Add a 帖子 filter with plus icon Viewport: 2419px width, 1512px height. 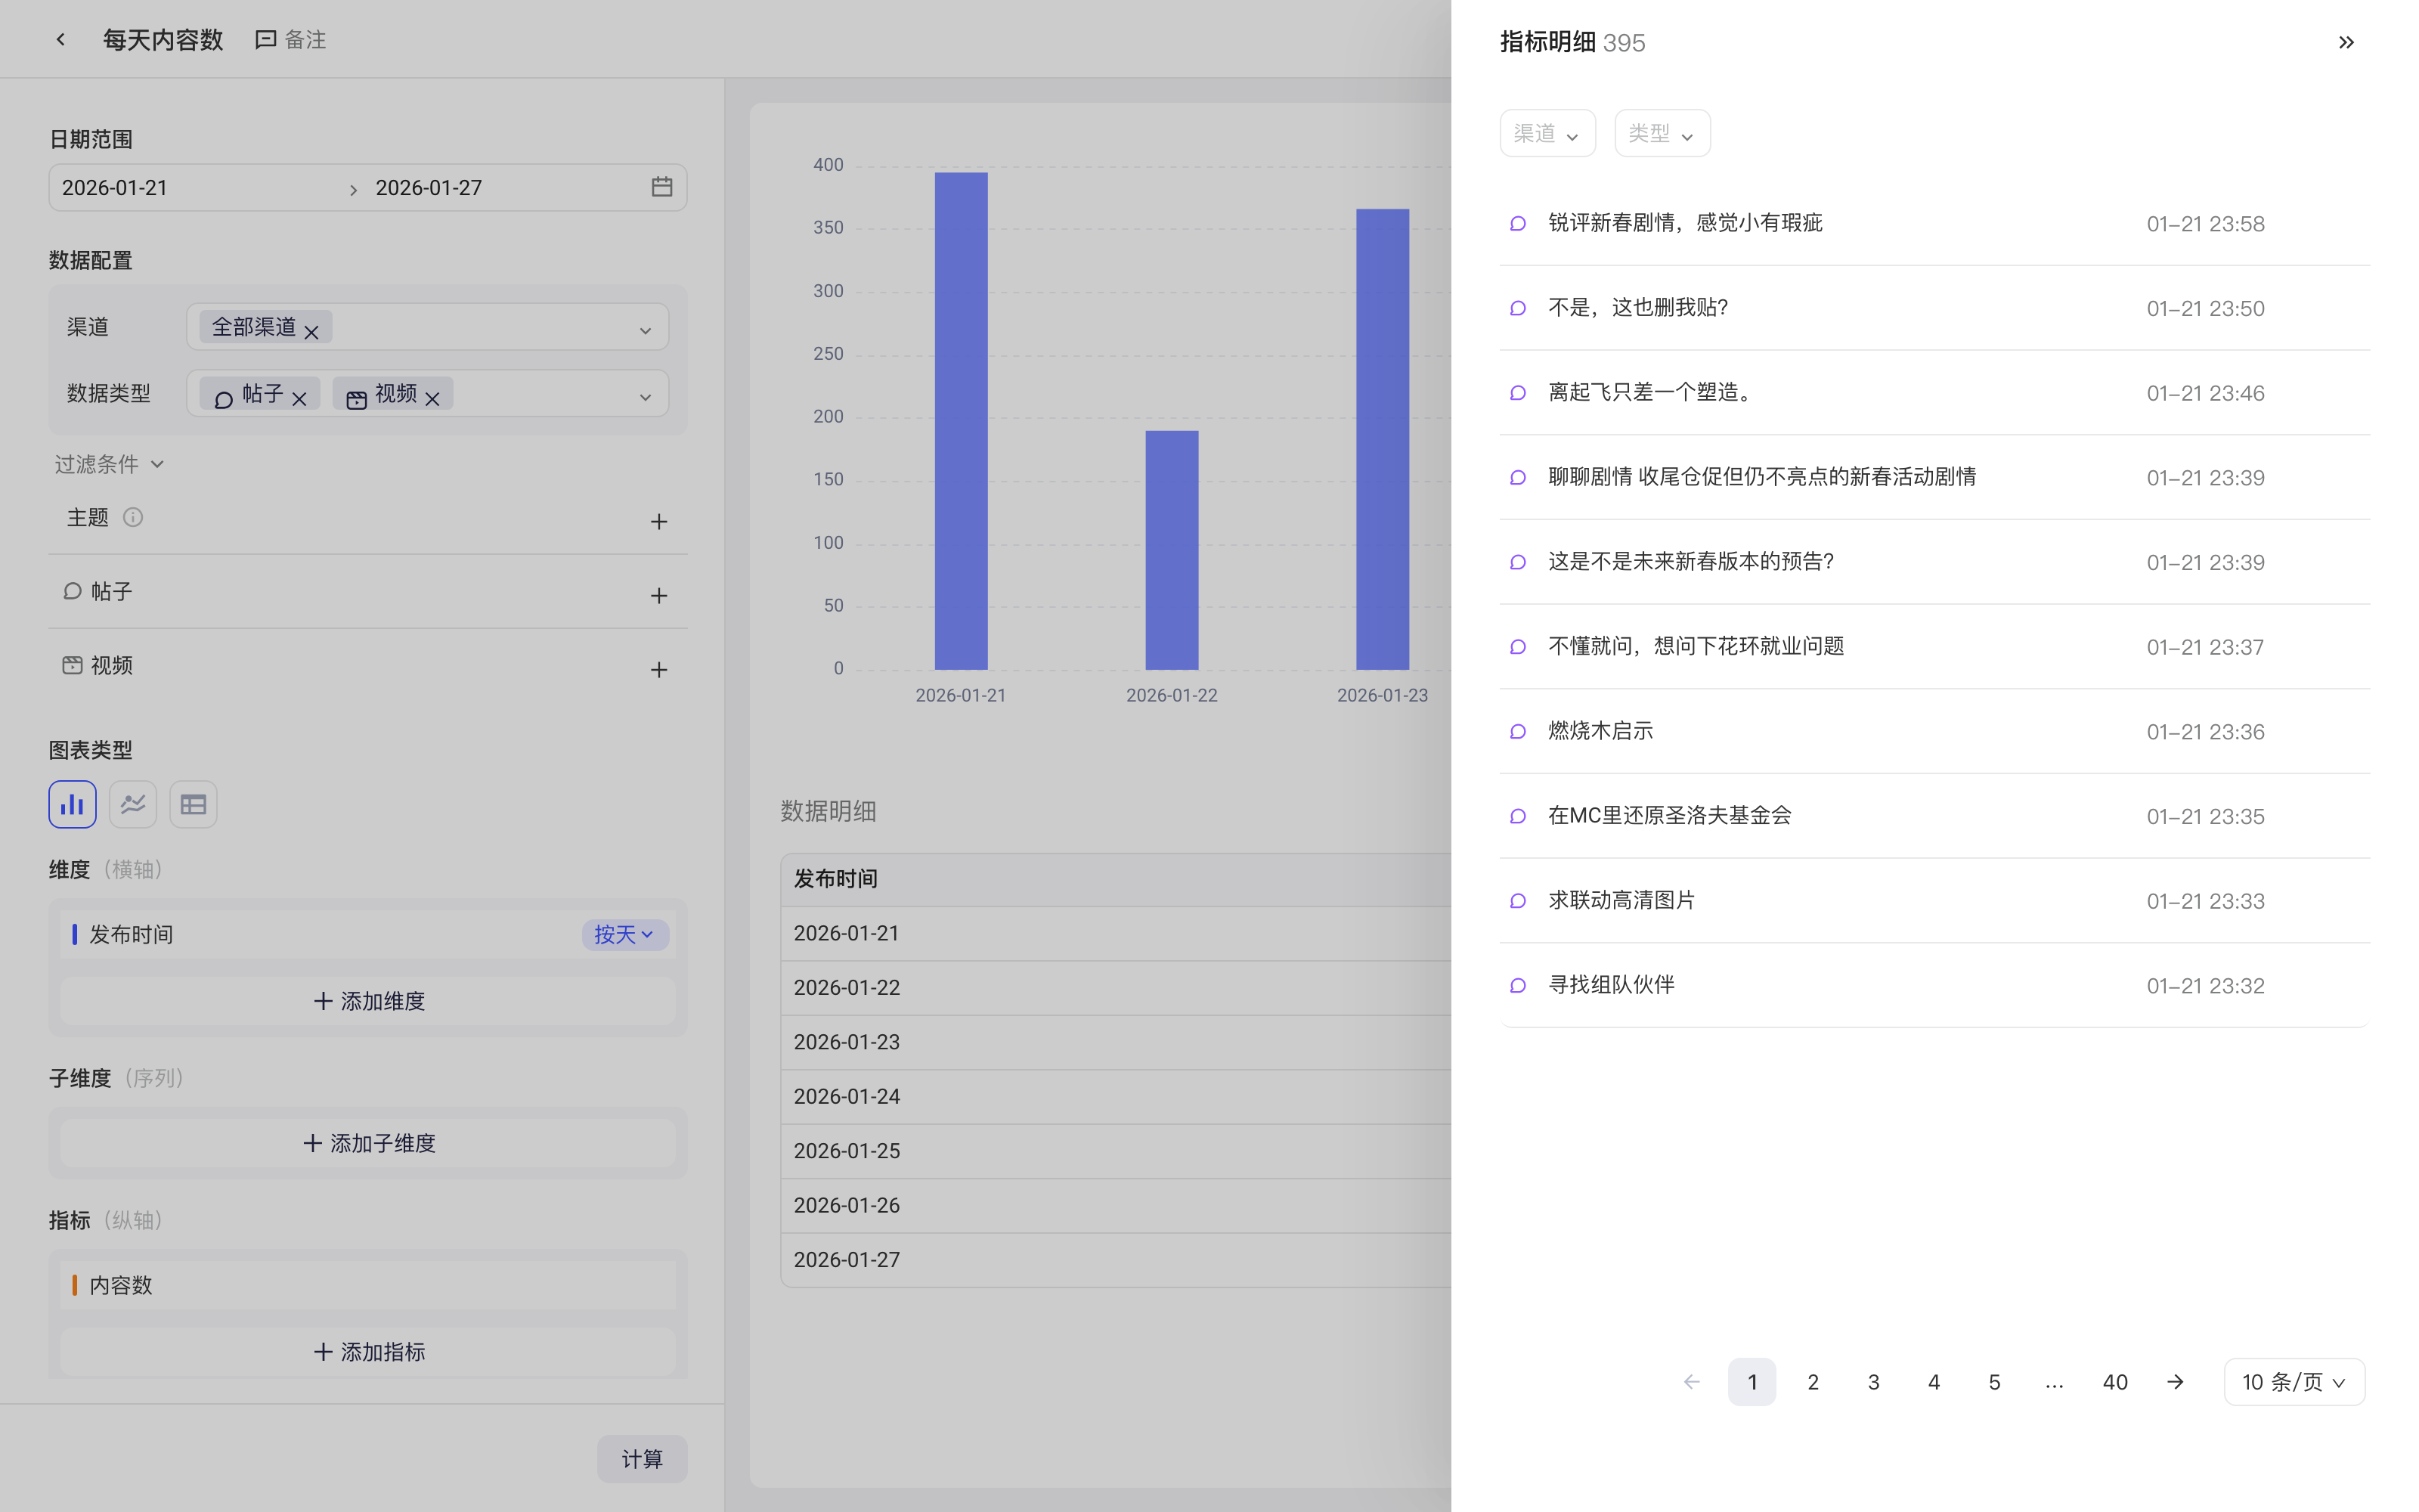[658, 595]
